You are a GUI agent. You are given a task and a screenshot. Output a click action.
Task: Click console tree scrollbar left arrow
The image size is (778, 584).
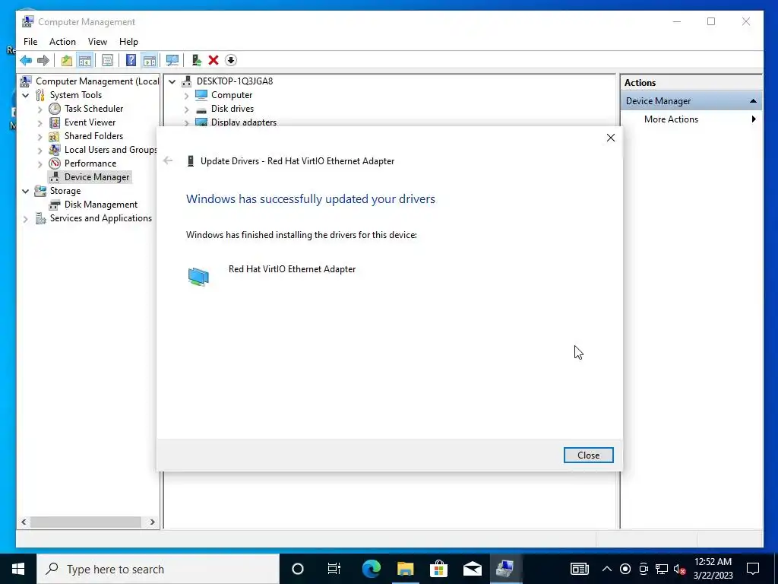pos(24,522)
